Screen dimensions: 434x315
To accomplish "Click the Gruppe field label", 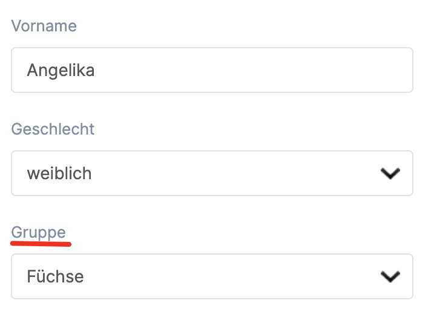I will pos(38,232).
